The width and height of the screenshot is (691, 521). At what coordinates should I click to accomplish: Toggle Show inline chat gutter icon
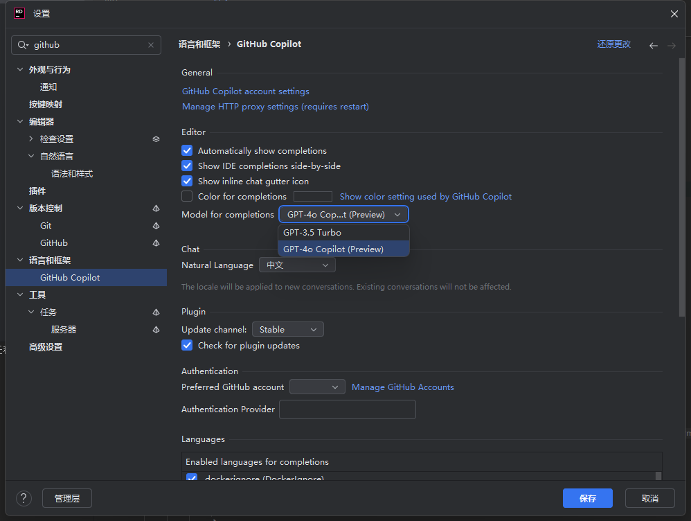pos(187,182)
